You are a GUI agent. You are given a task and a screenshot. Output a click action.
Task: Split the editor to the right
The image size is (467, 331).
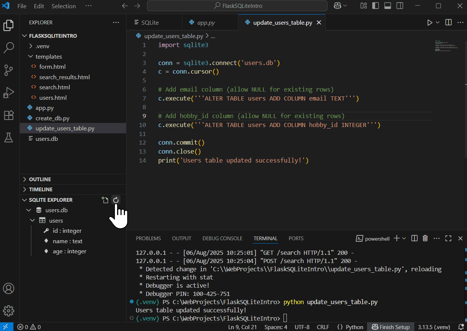pyautogui.click(x=449, y=22)
